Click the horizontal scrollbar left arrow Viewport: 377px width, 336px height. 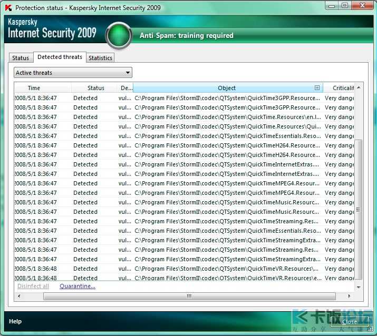point(19,296)
